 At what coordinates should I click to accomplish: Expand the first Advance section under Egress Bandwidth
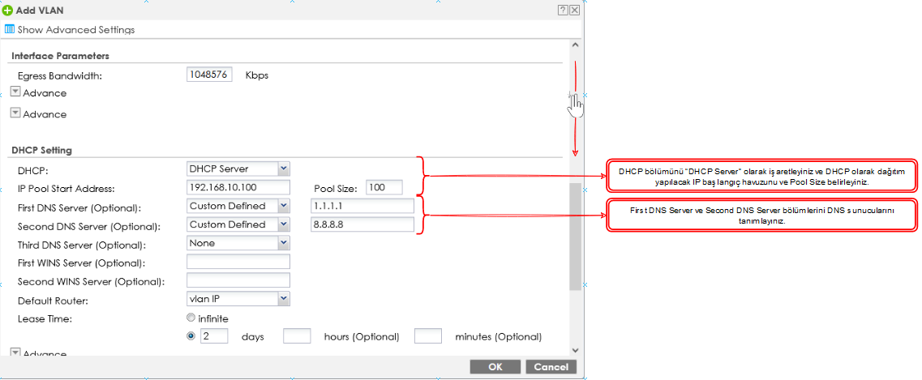(x=16, y=92)
